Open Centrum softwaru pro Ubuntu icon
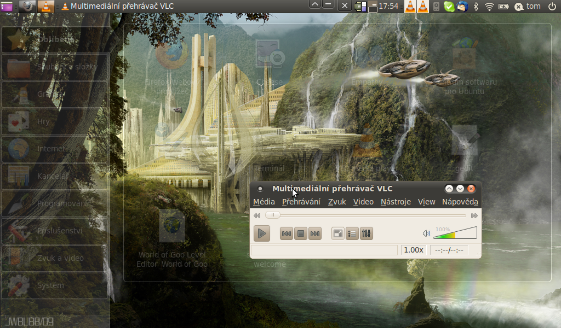 click(x=465, y=54)
